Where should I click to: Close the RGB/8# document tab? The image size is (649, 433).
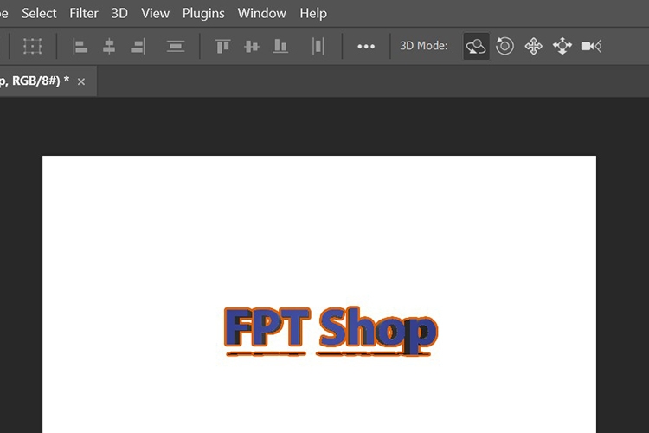81,81
